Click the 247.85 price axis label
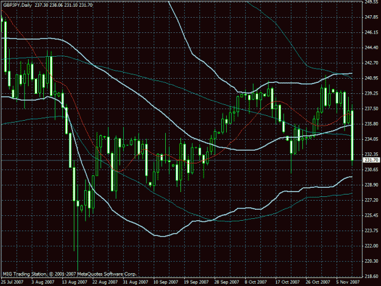The height and width of the screenshot is (286, 381). pyautogui.click(x=372, y=17)
